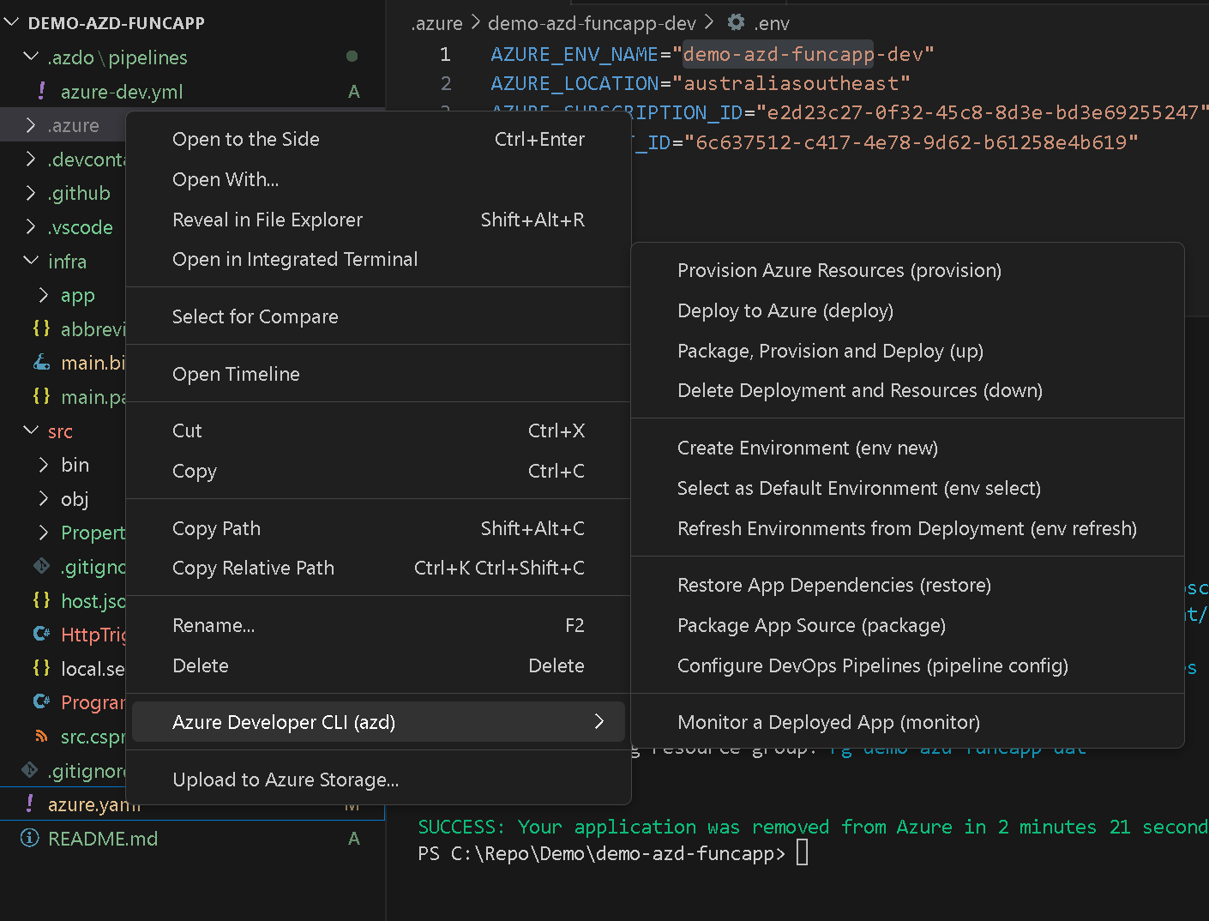Select Reveal in File Explorer
The image size is (1209, 921).
point(378,220)
